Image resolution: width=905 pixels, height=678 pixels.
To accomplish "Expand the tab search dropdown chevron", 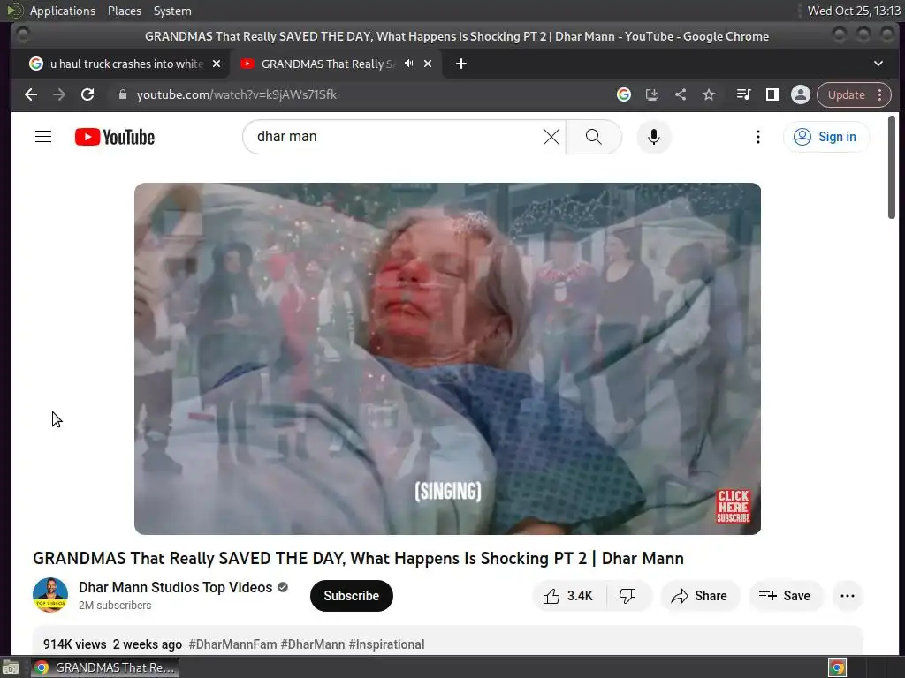I will pos(878,64).
